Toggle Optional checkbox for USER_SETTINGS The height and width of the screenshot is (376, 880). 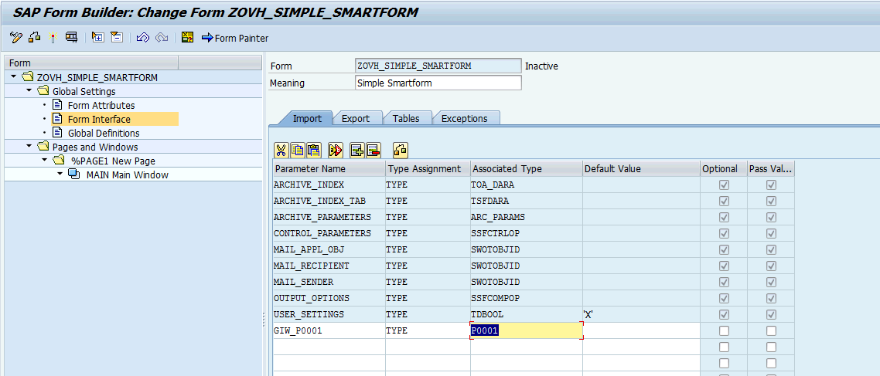724,314
